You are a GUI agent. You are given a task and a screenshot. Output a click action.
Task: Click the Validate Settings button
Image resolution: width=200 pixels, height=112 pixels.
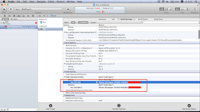[119, 107]
